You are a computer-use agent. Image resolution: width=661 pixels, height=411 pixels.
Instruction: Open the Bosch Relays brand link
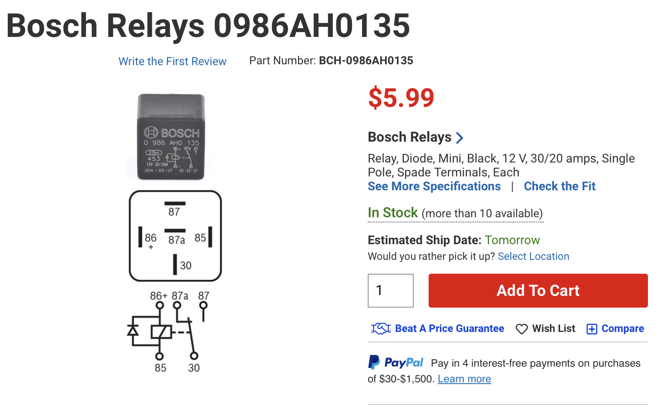[409, 137]
